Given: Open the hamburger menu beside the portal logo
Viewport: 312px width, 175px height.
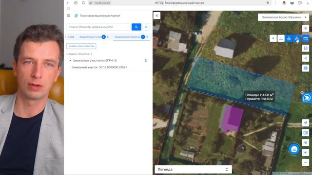Looking at the screenshot, I should pyautogui.click(x=69, y=16).
